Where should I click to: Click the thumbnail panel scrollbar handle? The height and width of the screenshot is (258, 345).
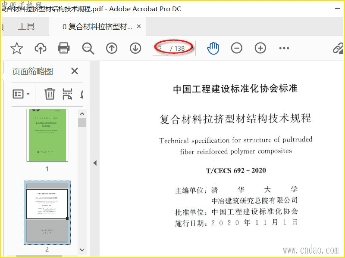[x=82, y=123]
